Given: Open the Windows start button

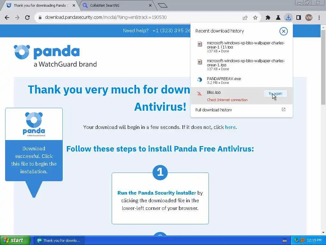Looking at the screenshot, I should click(15, 241).
